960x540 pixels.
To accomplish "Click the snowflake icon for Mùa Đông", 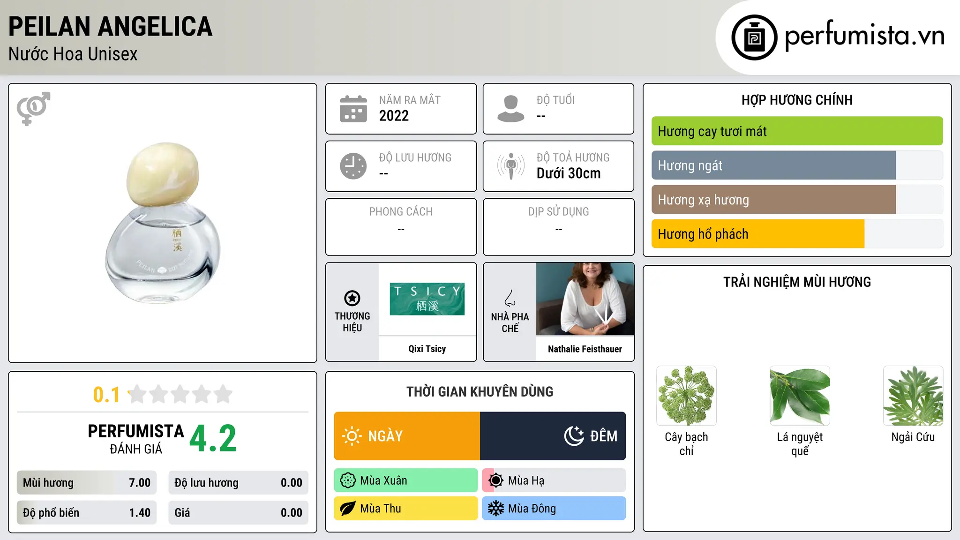I will (x=495, y=509).
